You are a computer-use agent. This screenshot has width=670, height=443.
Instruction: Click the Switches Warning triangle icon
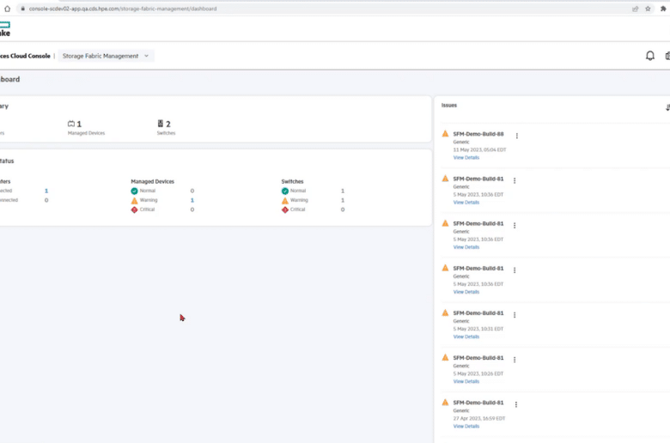coord(284,200)
